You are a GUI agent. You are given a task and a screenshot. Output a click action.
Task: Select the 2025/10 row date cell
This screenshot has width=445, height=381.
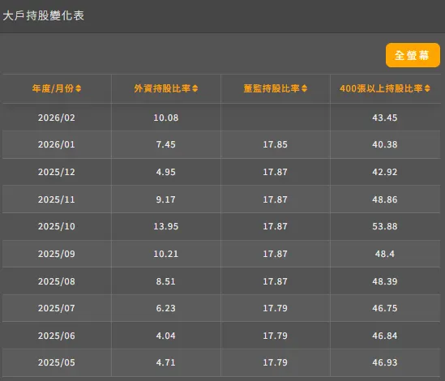click(57, 226)
